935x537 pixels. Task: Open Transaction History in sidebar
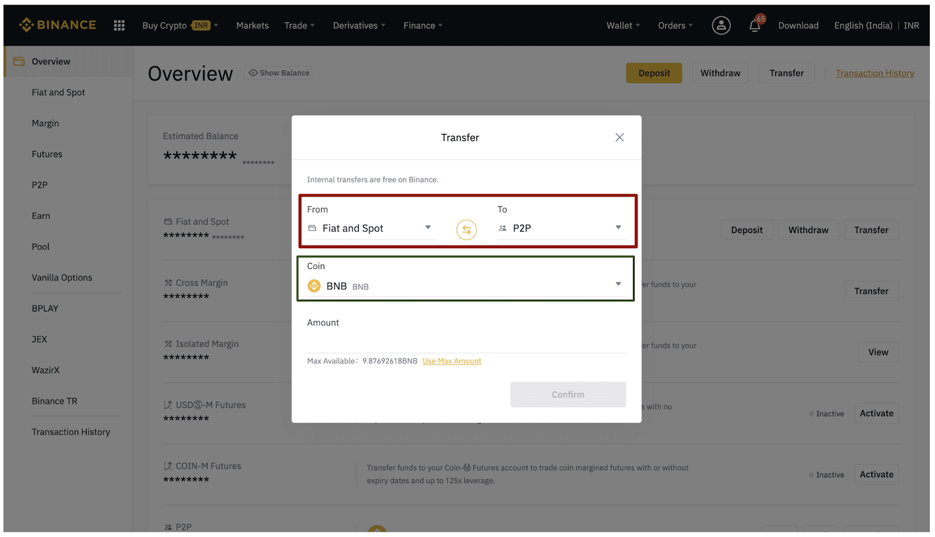(71, 432)
